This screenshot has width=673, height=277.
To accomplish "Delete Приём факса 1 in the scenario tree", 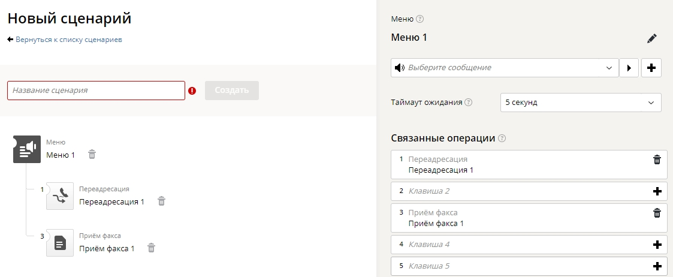I will coord(151,248).
